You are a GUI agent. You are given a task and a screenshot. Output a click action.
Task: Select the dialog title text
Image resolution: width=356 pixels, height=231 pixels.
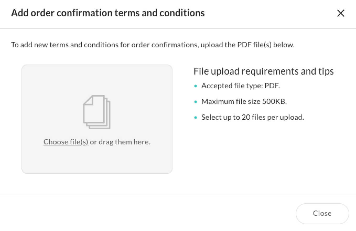(107, 13)
